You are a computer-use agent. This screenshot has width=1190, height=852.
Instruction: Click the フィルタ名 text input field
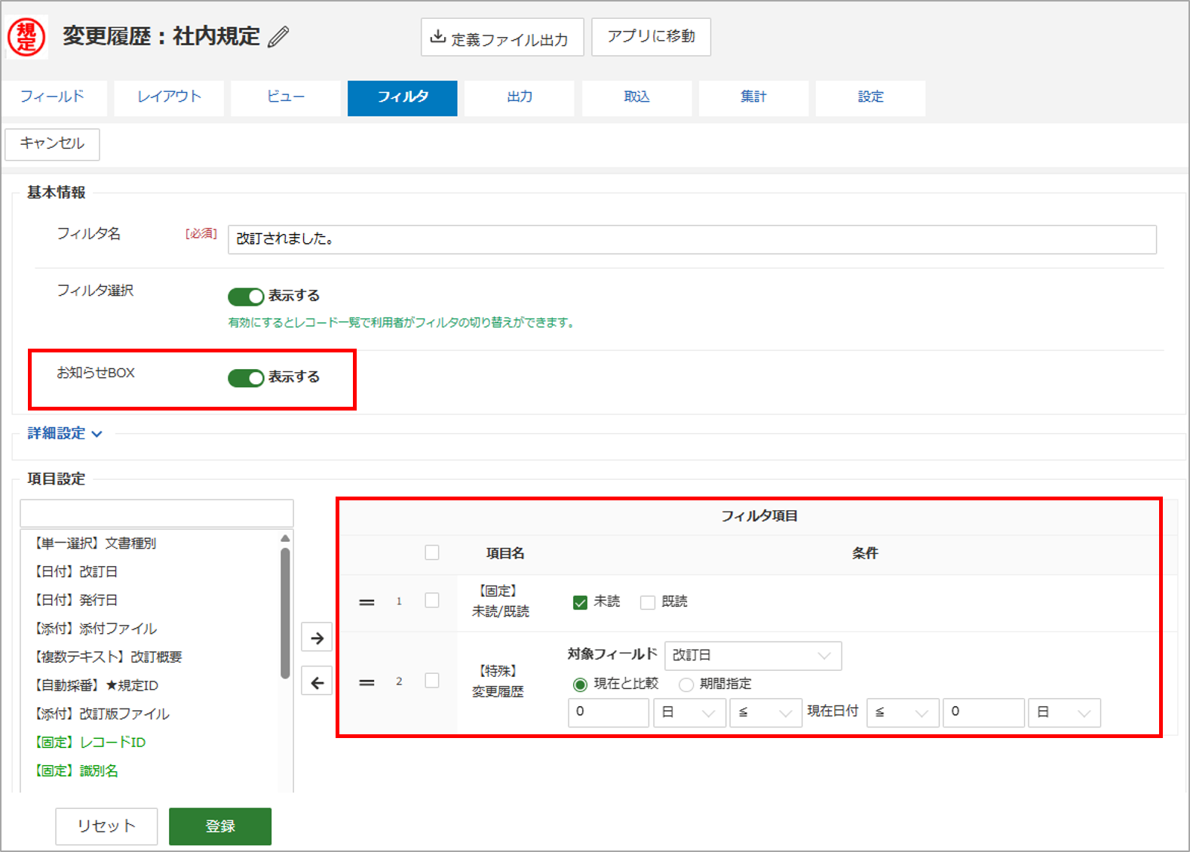pos(692,239)
